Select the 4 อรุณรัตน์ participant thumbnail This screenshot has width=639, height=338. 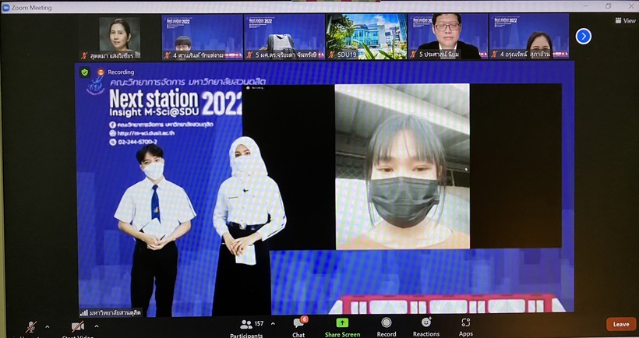pyautogui.click(x=529, y=37)
